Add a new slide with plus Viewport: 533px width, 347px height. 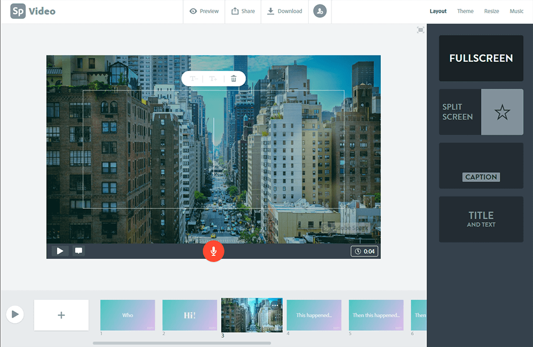point(61,315)
